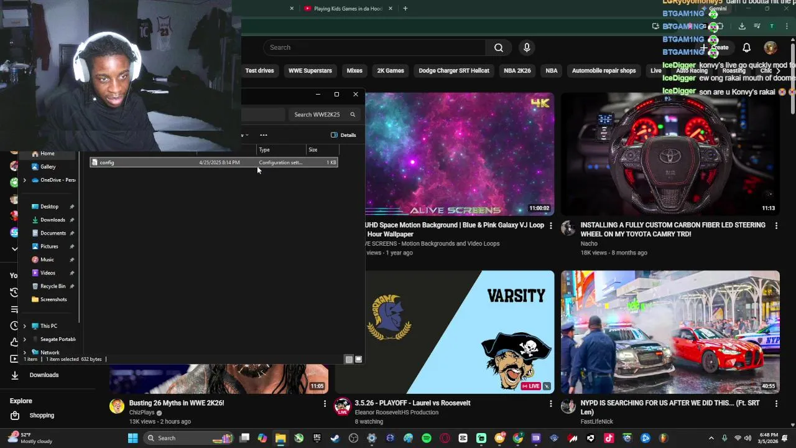
Task: Open options for the Busting 26 Myths video
Action: point(325,403)
